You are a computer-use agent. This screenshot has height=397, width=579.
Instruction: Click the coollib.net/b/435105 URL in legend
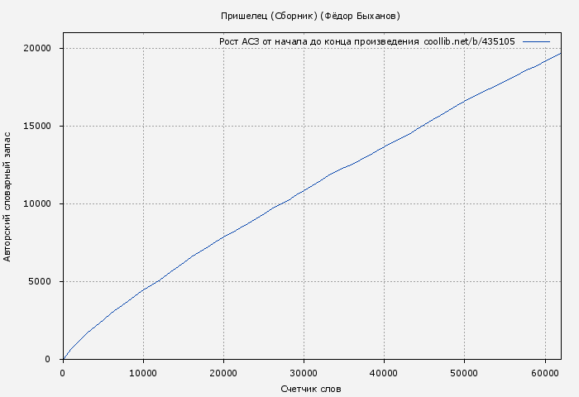click(x=469, y=41)
